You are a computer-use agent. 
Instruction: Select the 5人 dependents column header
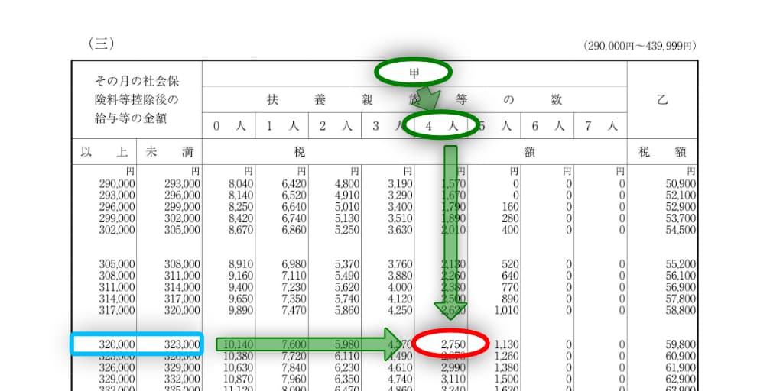point(495,126)
